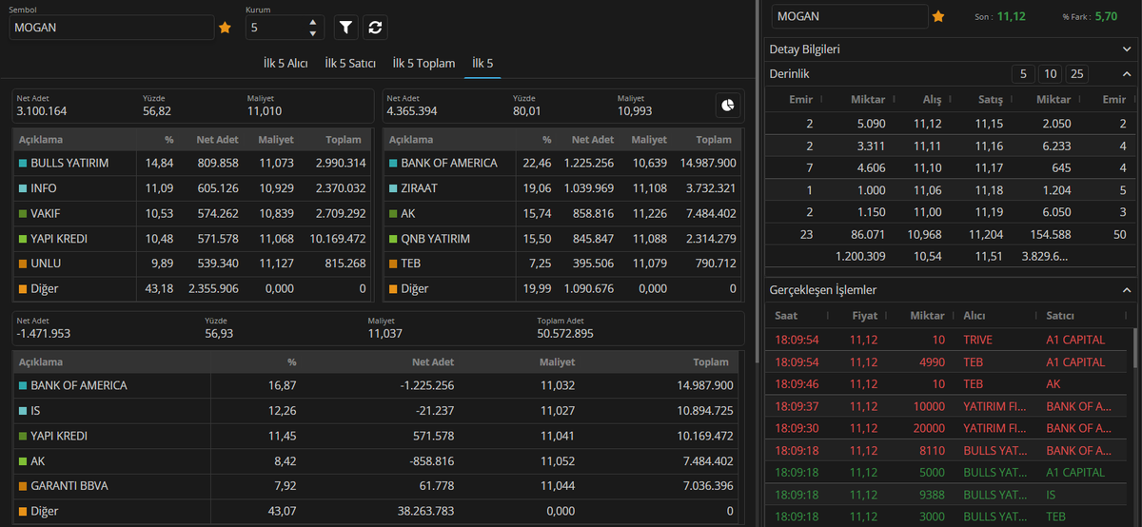Set depth levels to 25
Viewport: 1142px width, 527px height.
[x=1076, y=74]
